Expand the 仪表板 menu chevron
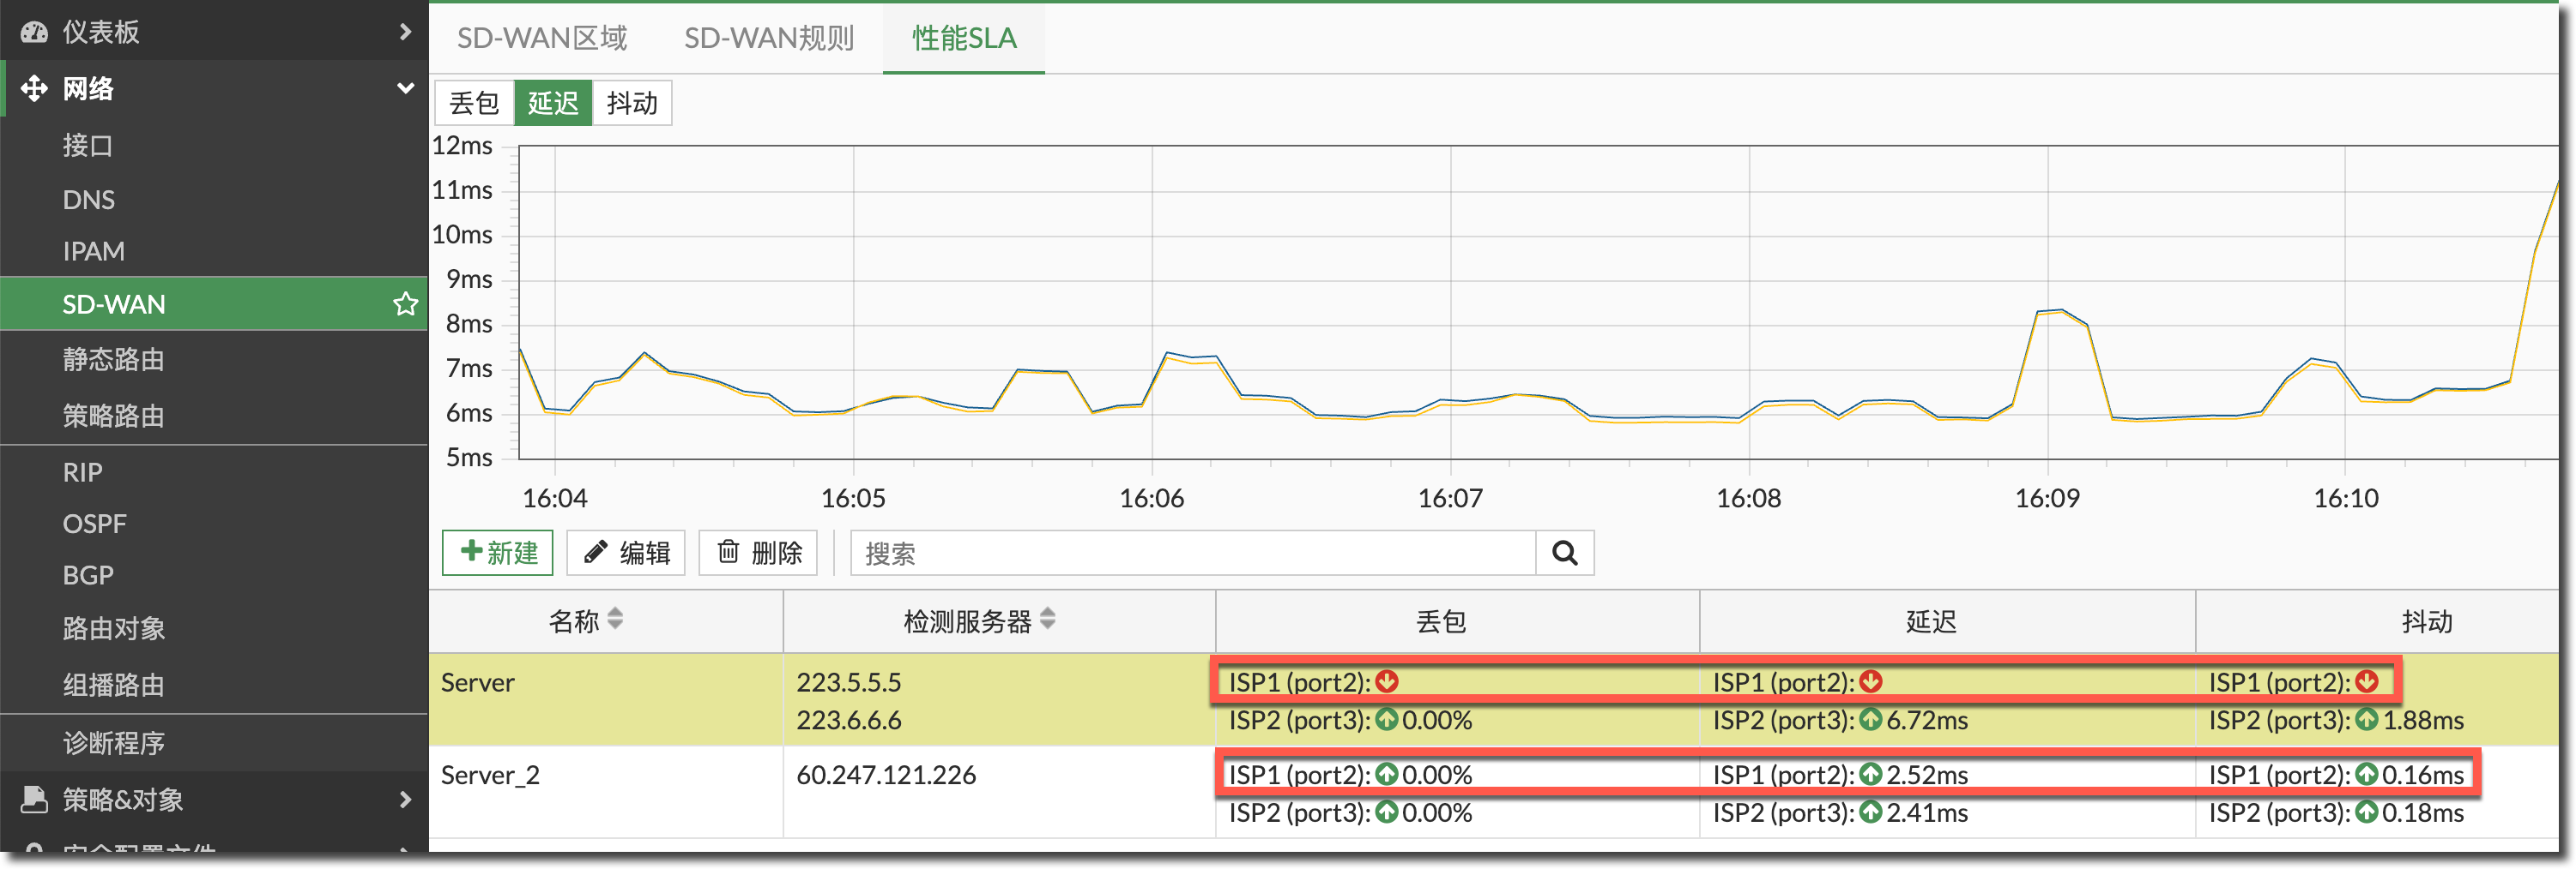2576x869 pixels. tap(405, 32)
